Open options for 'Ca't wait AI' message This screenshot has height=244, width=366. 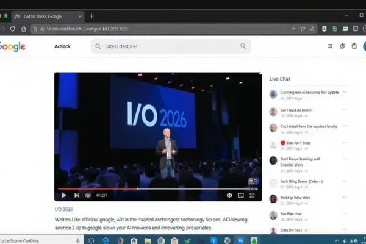(x=345, y=110)
